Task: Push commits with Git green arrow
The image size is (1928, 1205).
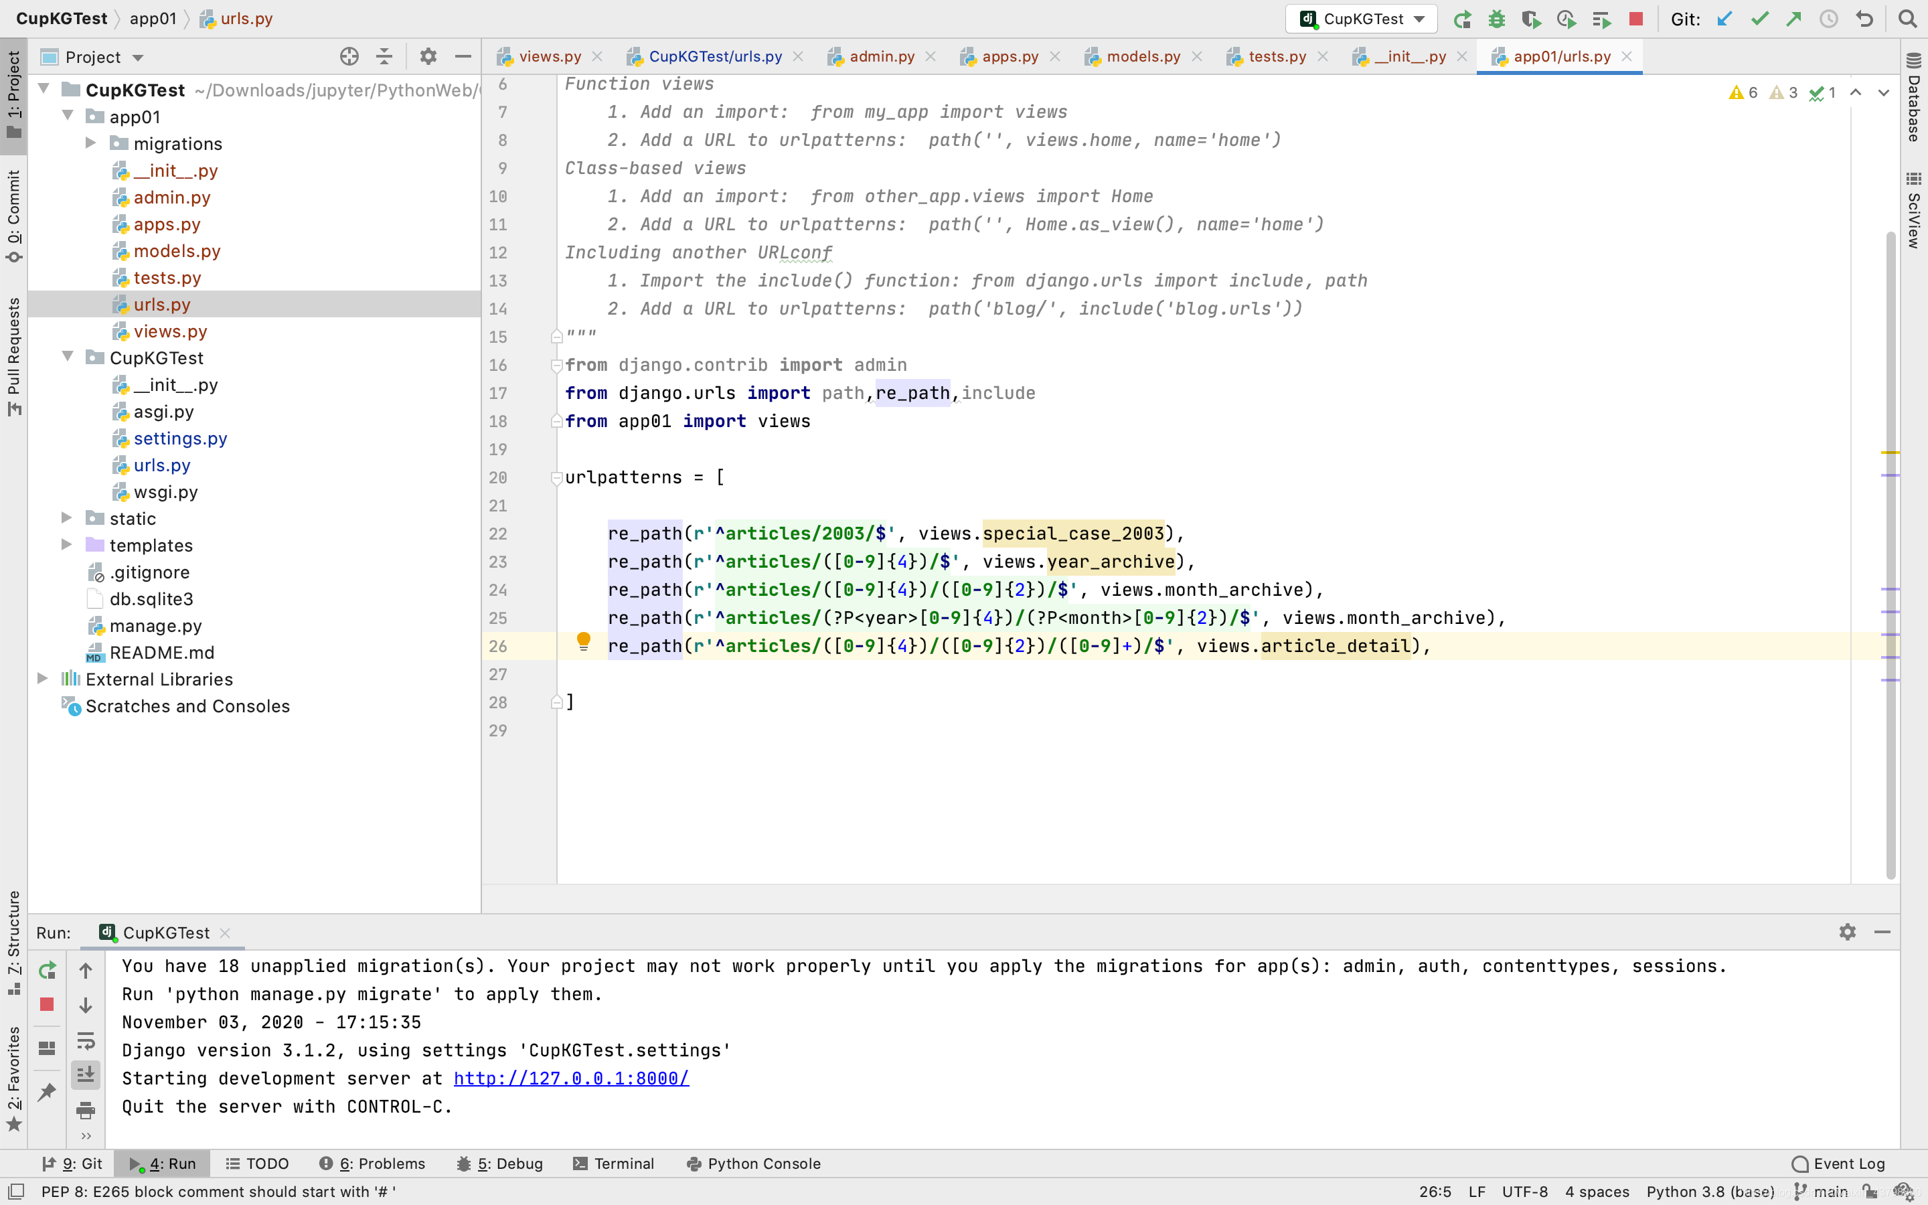Action: 1794,19
